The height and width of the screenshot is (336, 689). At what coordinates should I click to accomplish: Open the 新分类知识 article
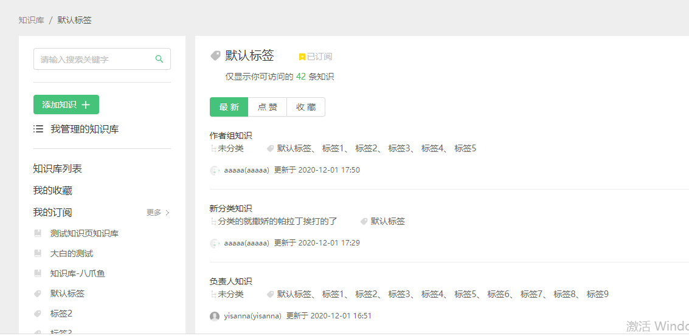pos(230,208)
